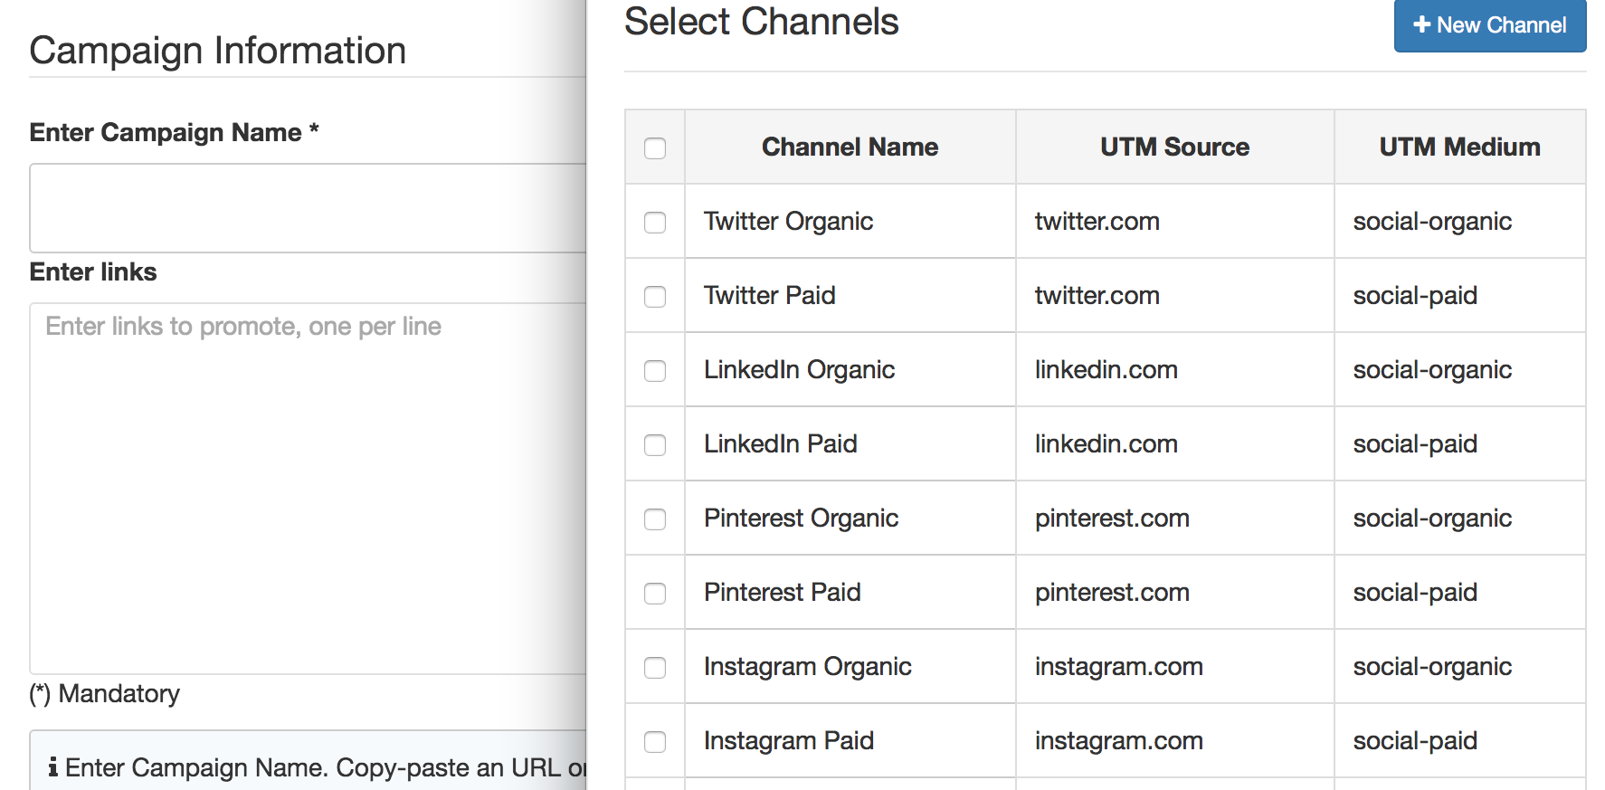Screen dimensions: 1605x790
Task: Enable the Instagram Paid checkbox
Action: 655,741
